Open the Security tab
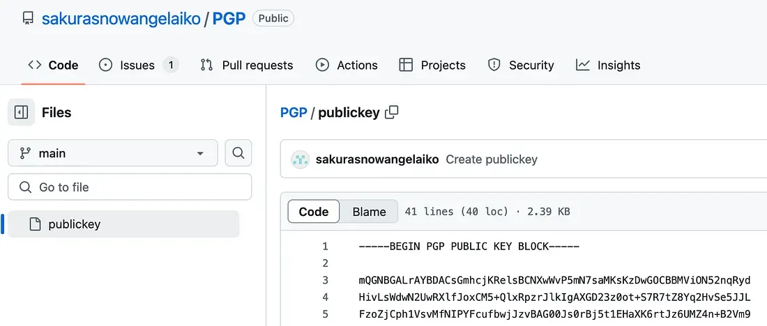This screenshot has height=326, width=767. point(520,65)
